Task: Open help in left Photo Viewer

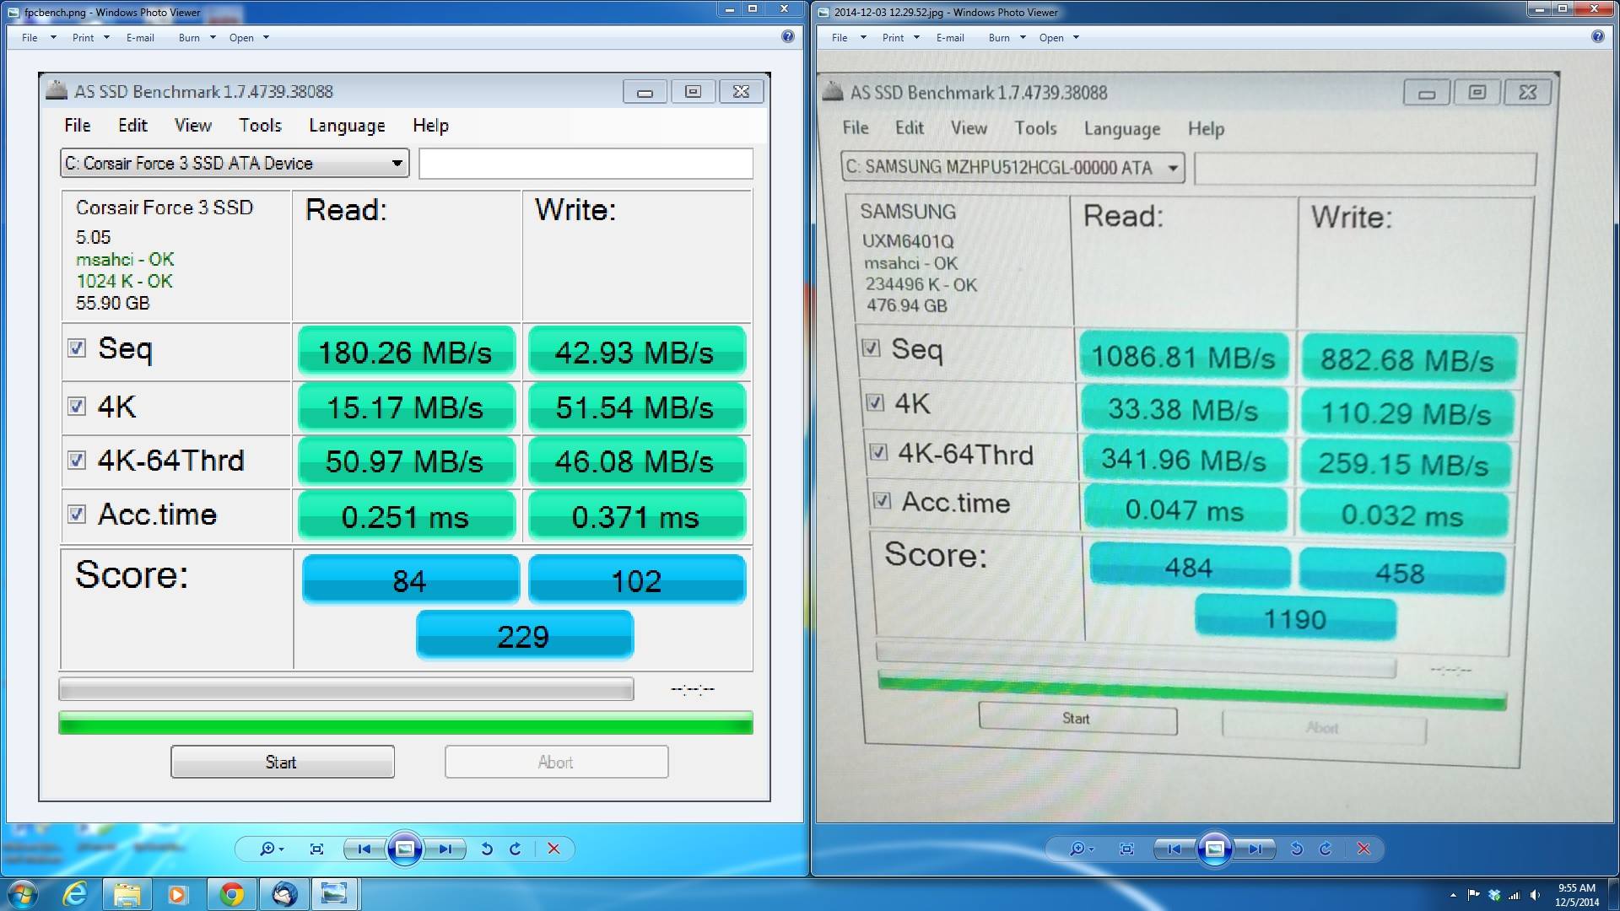Action: (x=788, y=36)
